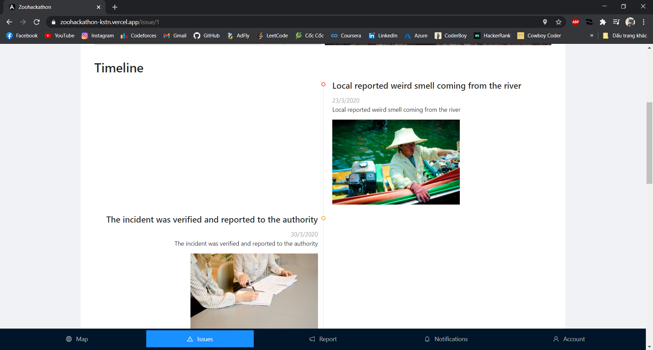Open the Account tab
The width and height of the screenshot is (653, 350).
tap(569, 339)
